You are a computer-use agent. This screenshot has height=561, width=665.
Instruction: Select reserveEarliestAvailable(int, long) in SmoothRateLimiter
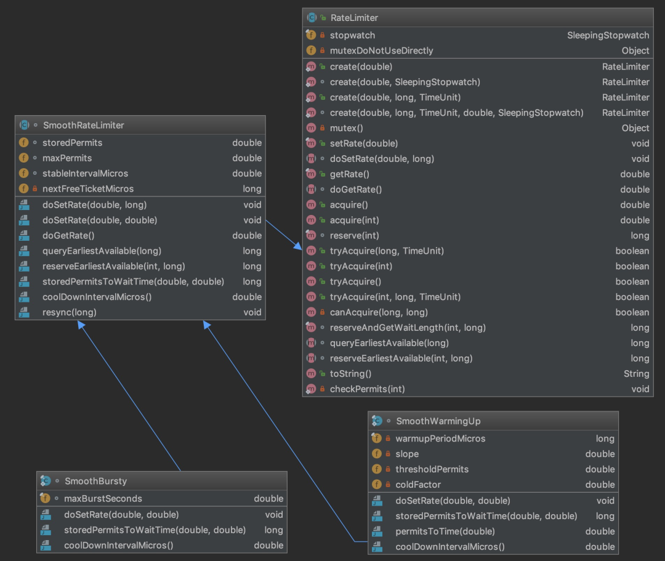(x=114, y=266)
